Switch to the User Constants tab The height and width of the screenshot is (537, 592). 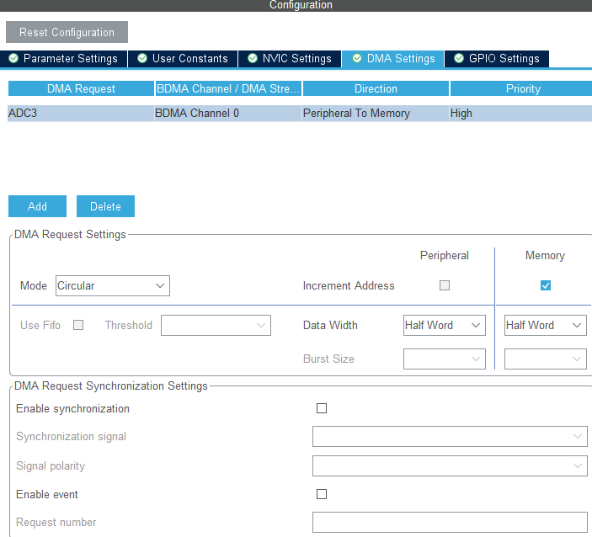pyautogui.click(x=183, y=58)
